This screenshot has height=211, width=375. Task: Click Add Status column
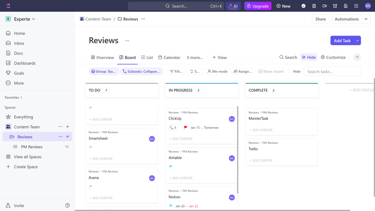coord(362,90)
